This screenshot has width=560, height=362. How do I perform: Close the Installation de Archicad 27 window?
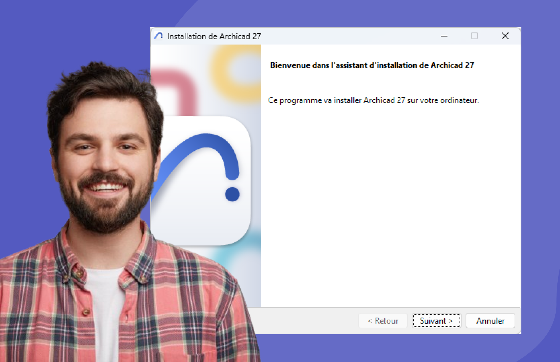click(505, 36)
